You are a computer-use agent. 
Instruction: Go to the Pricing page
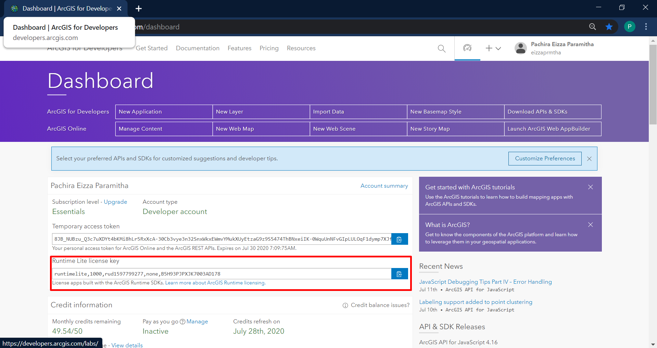pyautogui.click(x=269, y=48)
